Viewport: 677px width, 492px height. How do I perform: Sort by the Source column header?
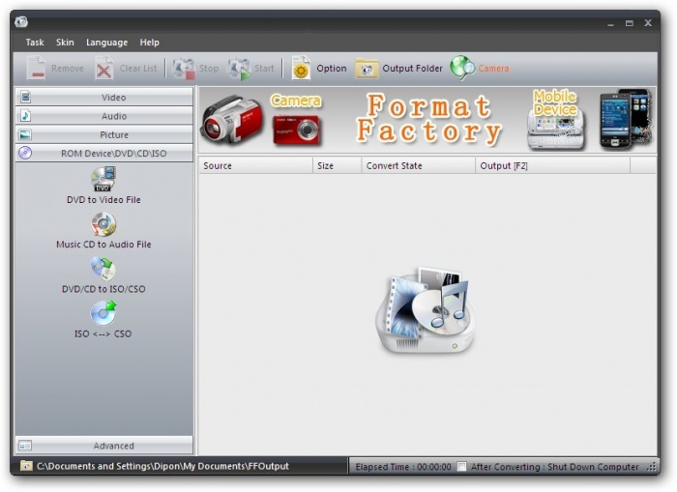pos(255,165)
